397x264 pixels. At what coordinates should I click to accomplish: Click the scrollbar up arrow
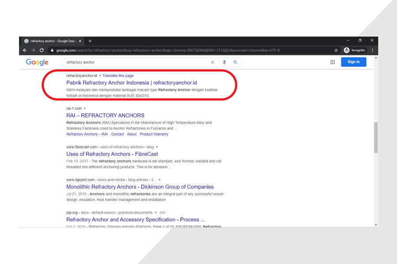[376, 58]
